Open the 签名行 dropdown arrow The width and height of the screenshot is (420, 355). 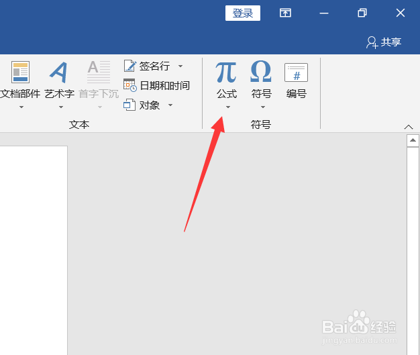tap(180, 66)
